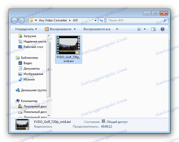Open Видео library
179x142 pixels.
(28, 63)
